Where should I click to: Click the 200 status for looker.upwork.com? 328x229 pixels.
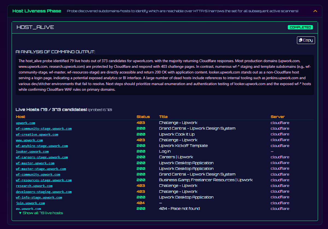141,151
